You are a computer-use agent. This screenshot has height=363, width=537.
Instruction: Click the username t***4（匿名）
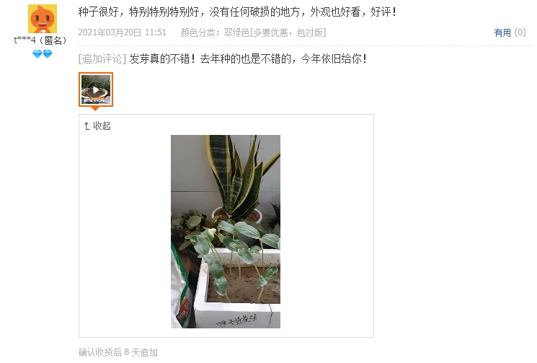(40, 40)
